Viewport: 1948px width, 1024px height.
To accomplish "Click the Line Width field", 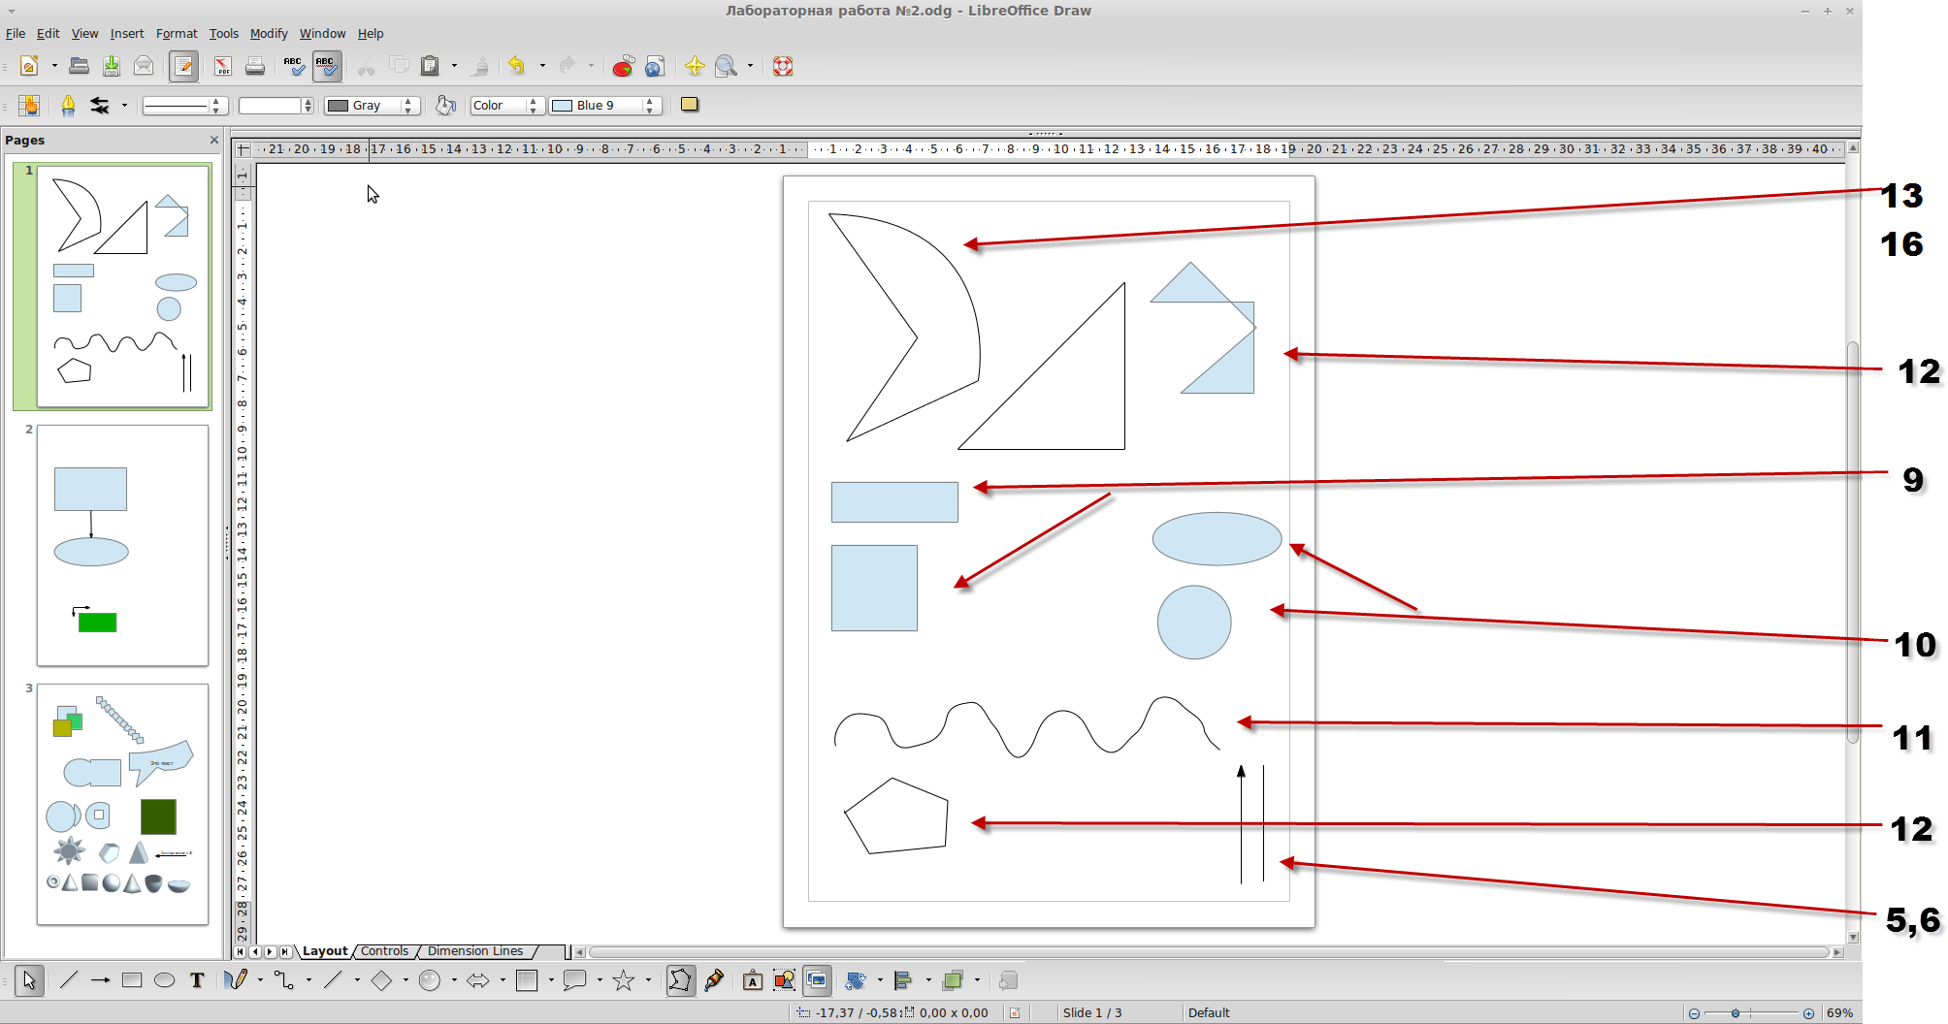I will pos(271,106).
